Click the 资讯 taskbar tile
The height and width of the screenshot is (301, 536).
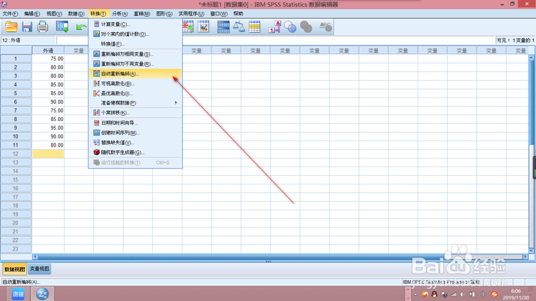pos(18,294)
